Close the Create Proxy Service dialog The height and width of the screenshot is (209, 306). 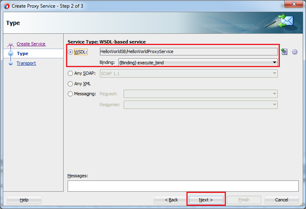(x=294, y=4)
